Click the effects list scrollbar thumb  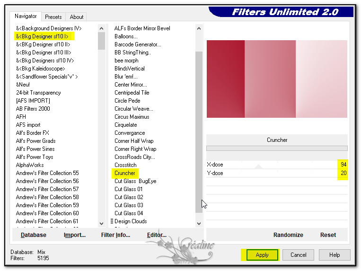(199, 132)
